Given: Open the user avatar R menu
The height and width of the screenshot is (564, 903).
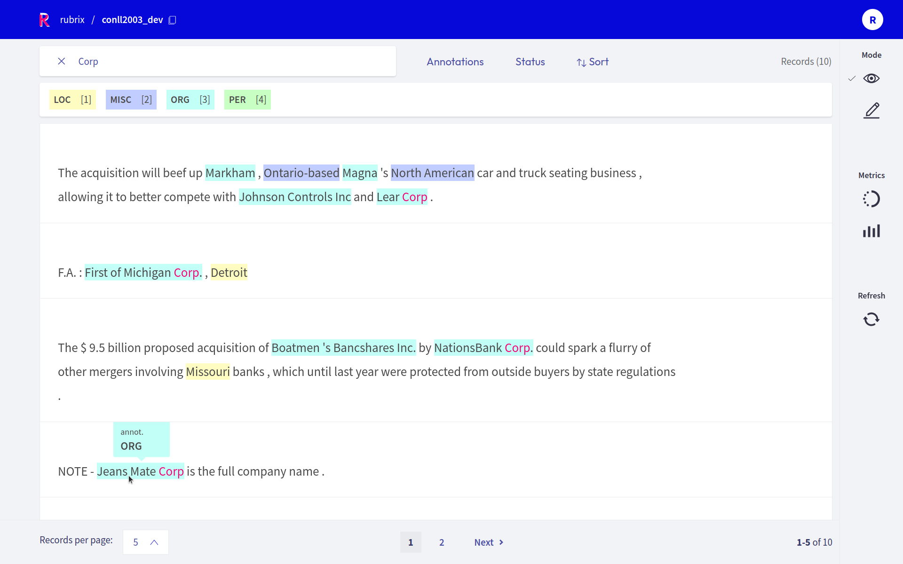Looking at the screenshot, I should (872, 20).
